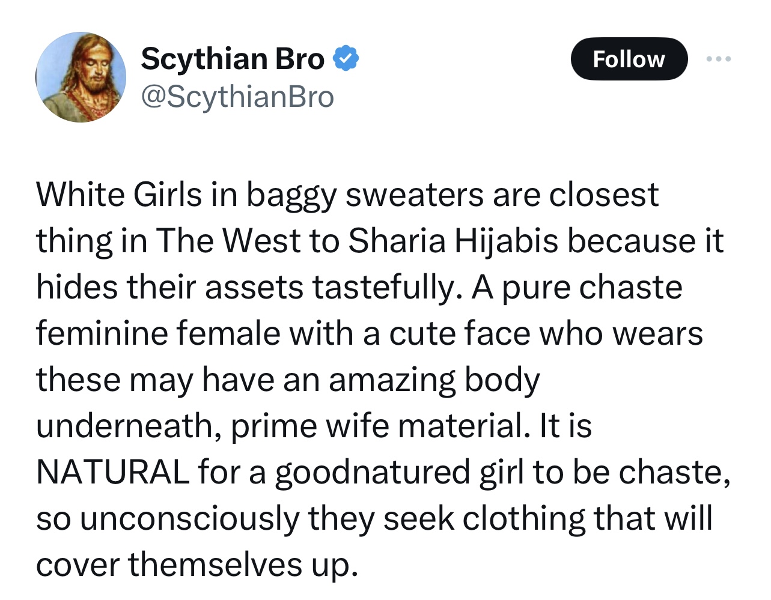The width and height of the screenshot is (771, 600).
Task: Open the @ScythianBro handle link
Action: coord(237,97)
